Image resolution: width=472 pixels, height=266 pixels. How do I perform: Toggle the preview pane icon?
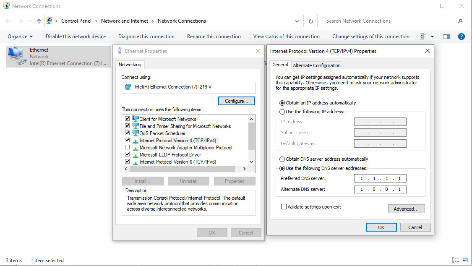(x=446, y=37)
